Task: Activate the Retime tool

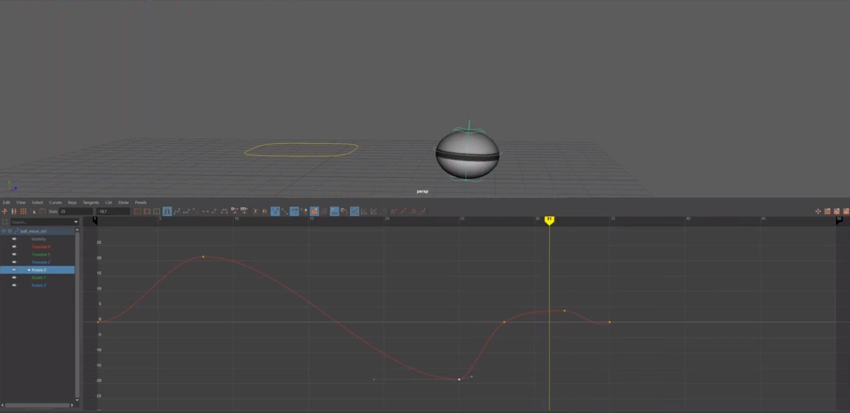Action: pyautogui.click(x=43, y=211)
